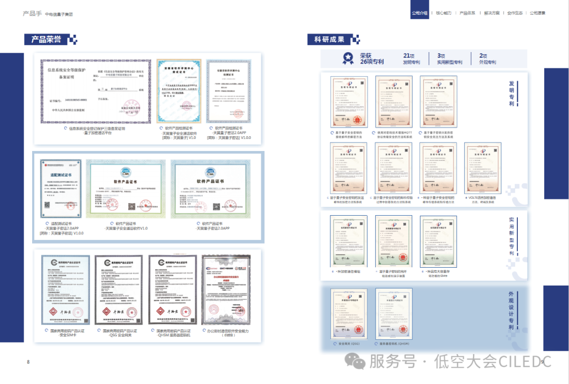Open the QHSM 服务器密码机 商用密码 certificate
Viewport: 569px width, 384px height.
pyautogui.click(x=173, y=290)
